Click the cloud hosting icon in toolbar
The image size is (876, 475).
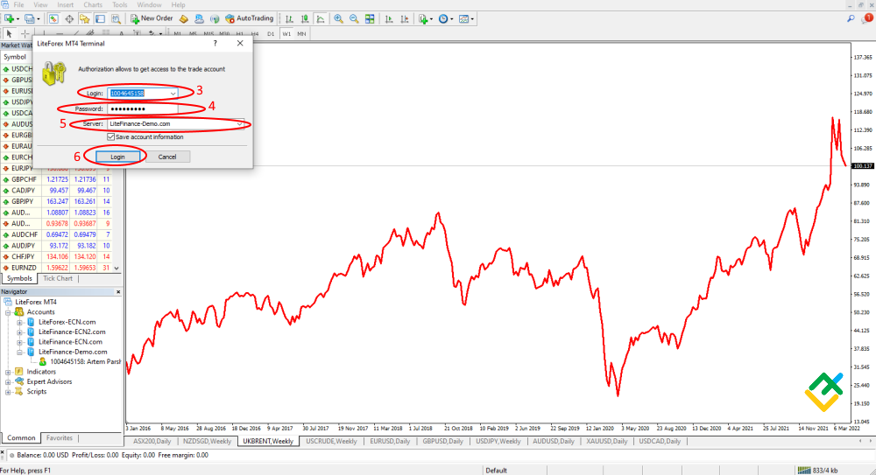coord(199,19)
